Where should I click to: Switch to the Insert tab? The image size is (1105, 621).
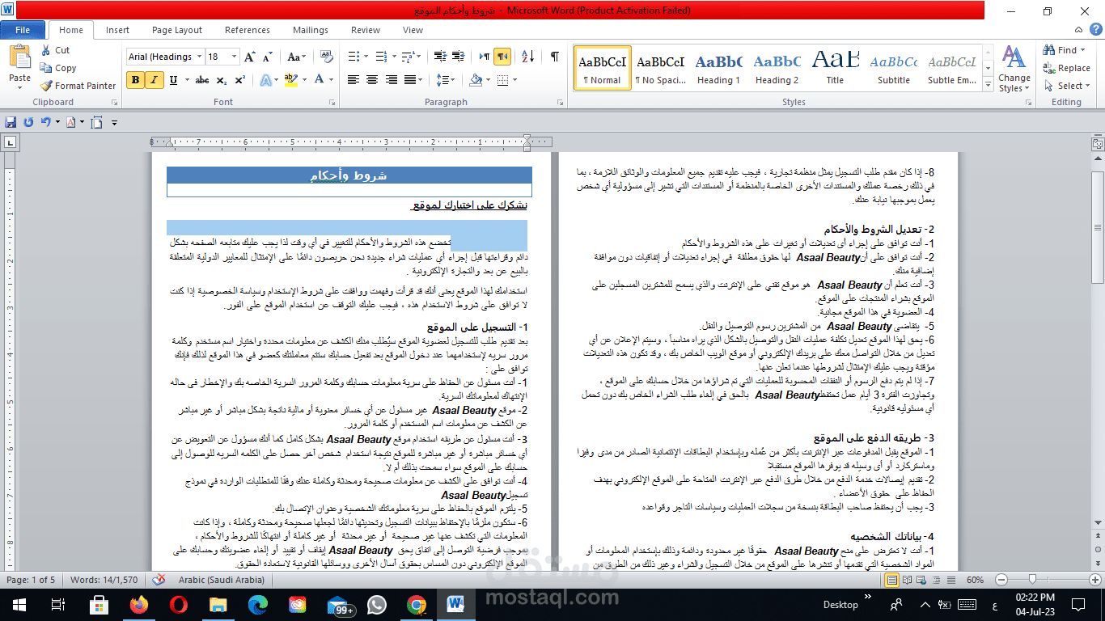click(x=117, y=30)
